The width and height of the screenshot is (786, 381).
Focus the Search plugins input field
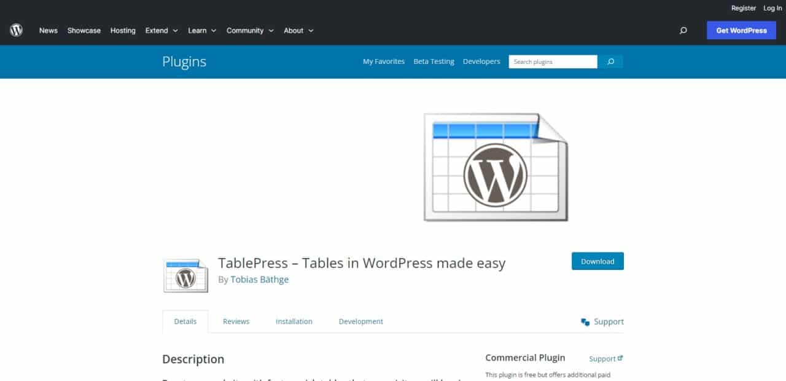553,61
